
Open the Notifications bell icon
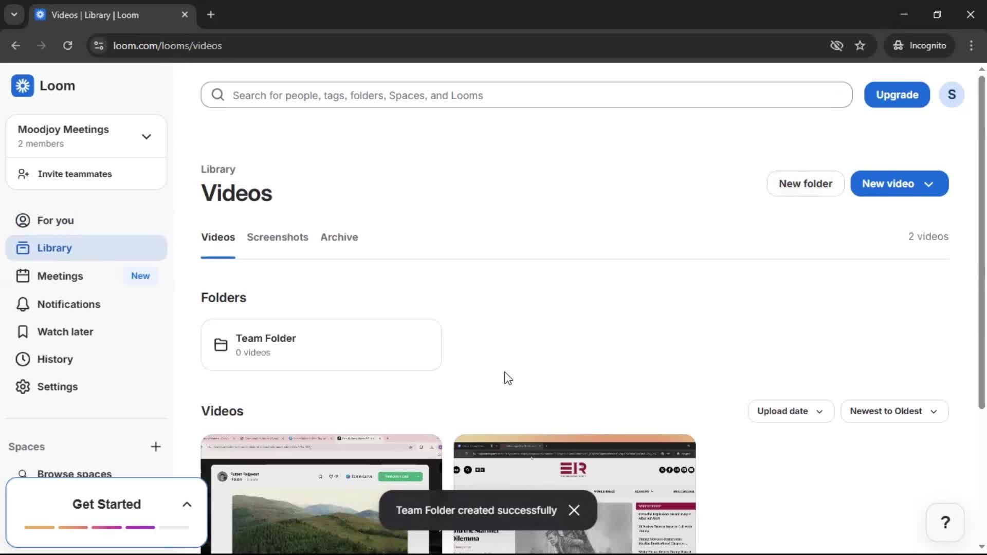[23, 304]
